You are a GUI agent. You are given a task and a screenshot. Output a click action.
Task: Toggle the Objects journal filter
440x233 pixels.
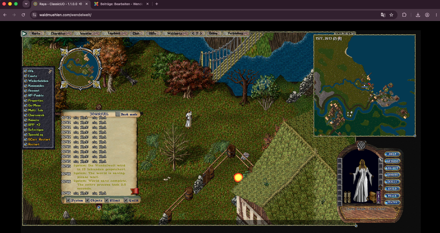pos(88,200)
